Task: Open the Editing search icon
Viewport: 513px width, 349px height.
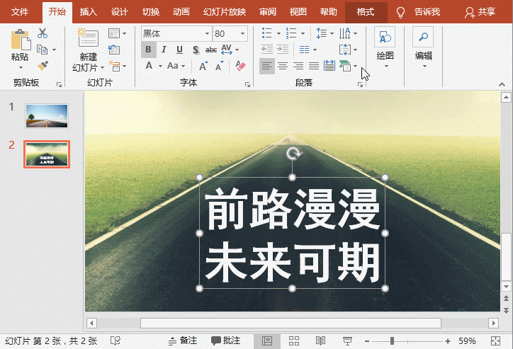Action: tap(423, 37)
